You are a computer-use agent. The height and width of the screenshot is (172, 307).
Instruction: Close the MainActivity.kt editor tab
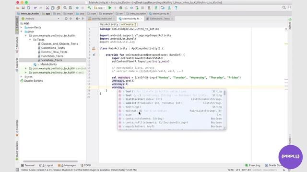point(142,19)
